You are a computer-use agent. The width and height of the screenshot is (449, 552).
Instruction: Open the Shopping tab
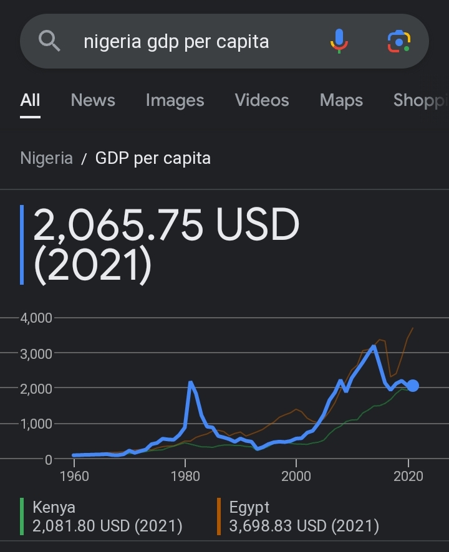421,101
